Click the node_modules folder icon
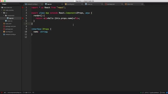Screen dimensions: 168x94 tap(4, 10)
